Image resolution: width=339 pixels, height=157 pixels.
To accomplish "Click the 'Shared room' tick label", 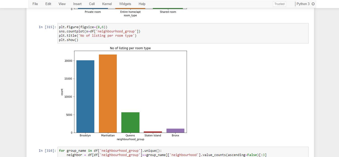I will 168,12.
